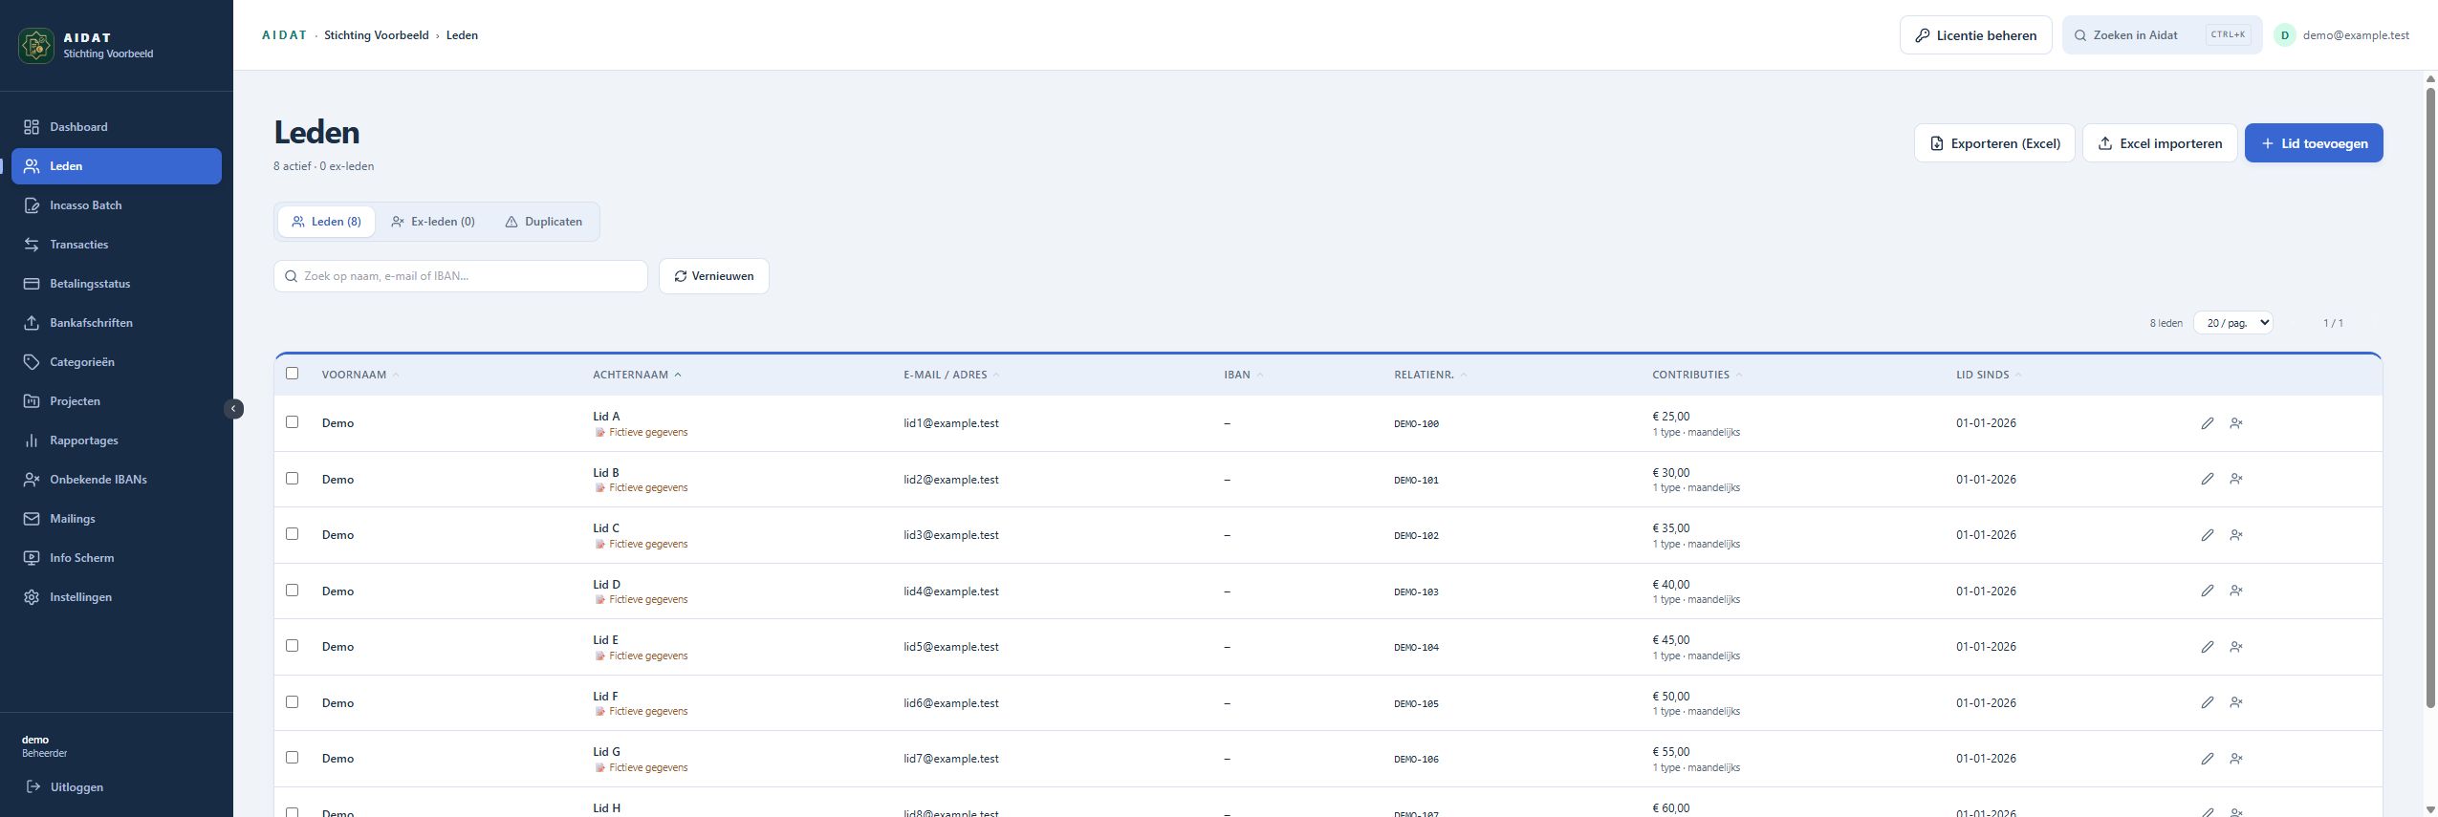The height and width of the screenshot is (817, 2438).
Task: Open Bankafschriften section
Action: point(117,323)
